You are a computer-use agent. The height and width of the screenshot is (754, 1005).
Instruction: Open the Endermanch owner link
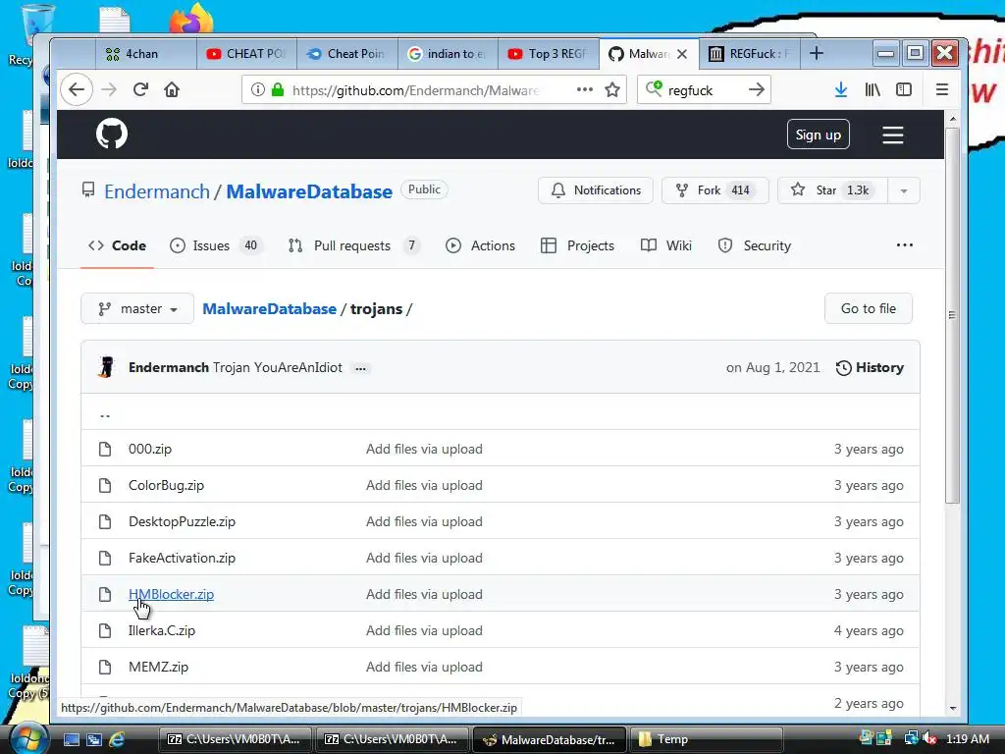(x=157, y=191)
